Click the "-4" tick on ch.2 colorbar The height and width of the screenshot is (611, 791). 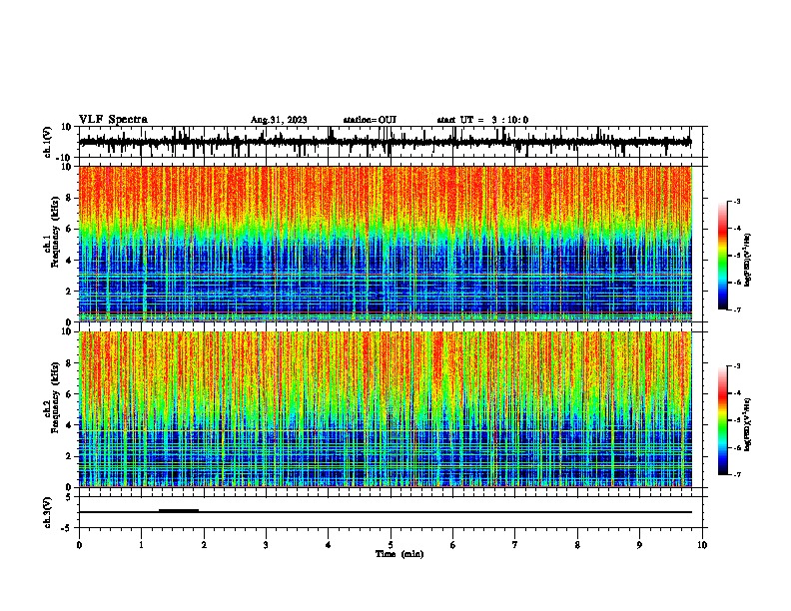pos(736,393)
